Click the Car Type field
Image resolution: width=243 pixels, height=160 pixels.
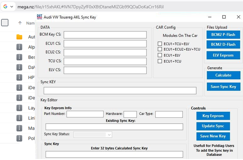coord(169,114)
